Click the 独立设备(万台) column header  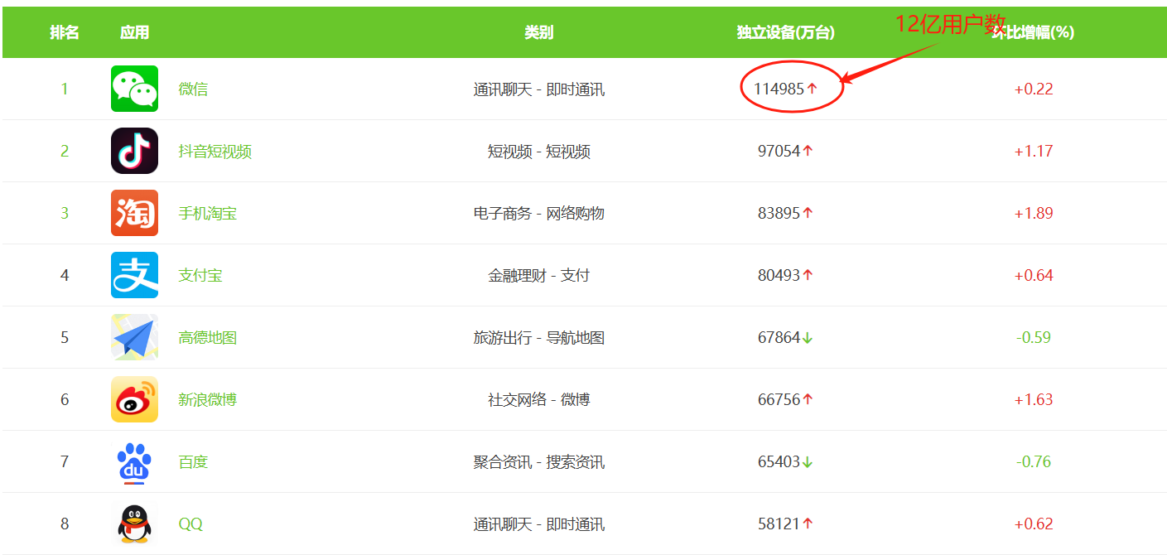tap(786, 32)
